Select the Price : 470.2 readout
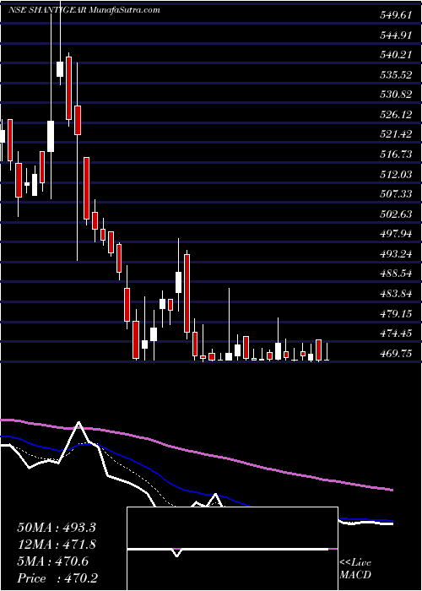 (57, 578)
